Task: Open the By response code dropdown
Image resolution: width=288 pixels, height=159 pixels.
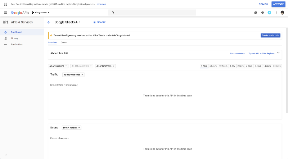Action: 73,74
